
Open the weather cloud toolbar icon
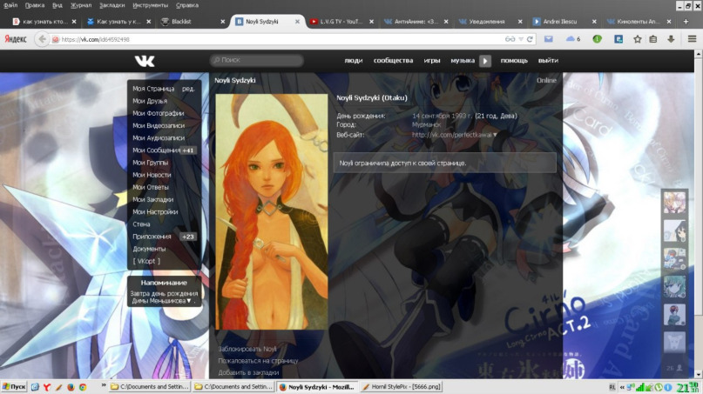click(571, 39)
